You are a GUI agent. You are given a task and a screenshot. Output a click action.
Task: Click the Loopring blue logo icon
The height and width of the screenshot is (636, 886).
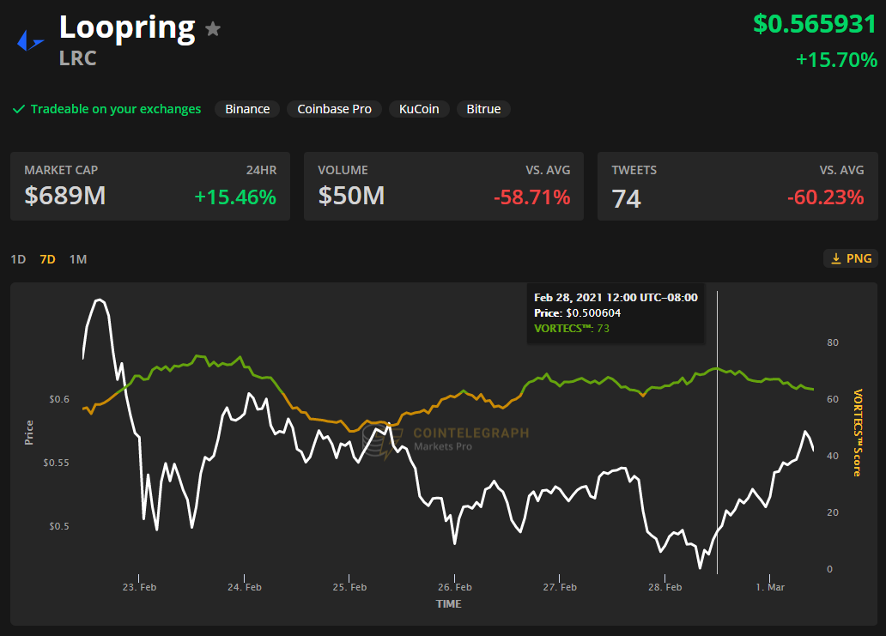tap(31, 40)
